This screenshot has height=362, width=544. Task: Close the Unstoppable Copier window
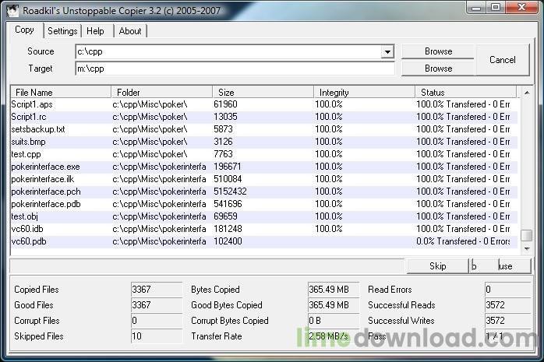point(521,8)
